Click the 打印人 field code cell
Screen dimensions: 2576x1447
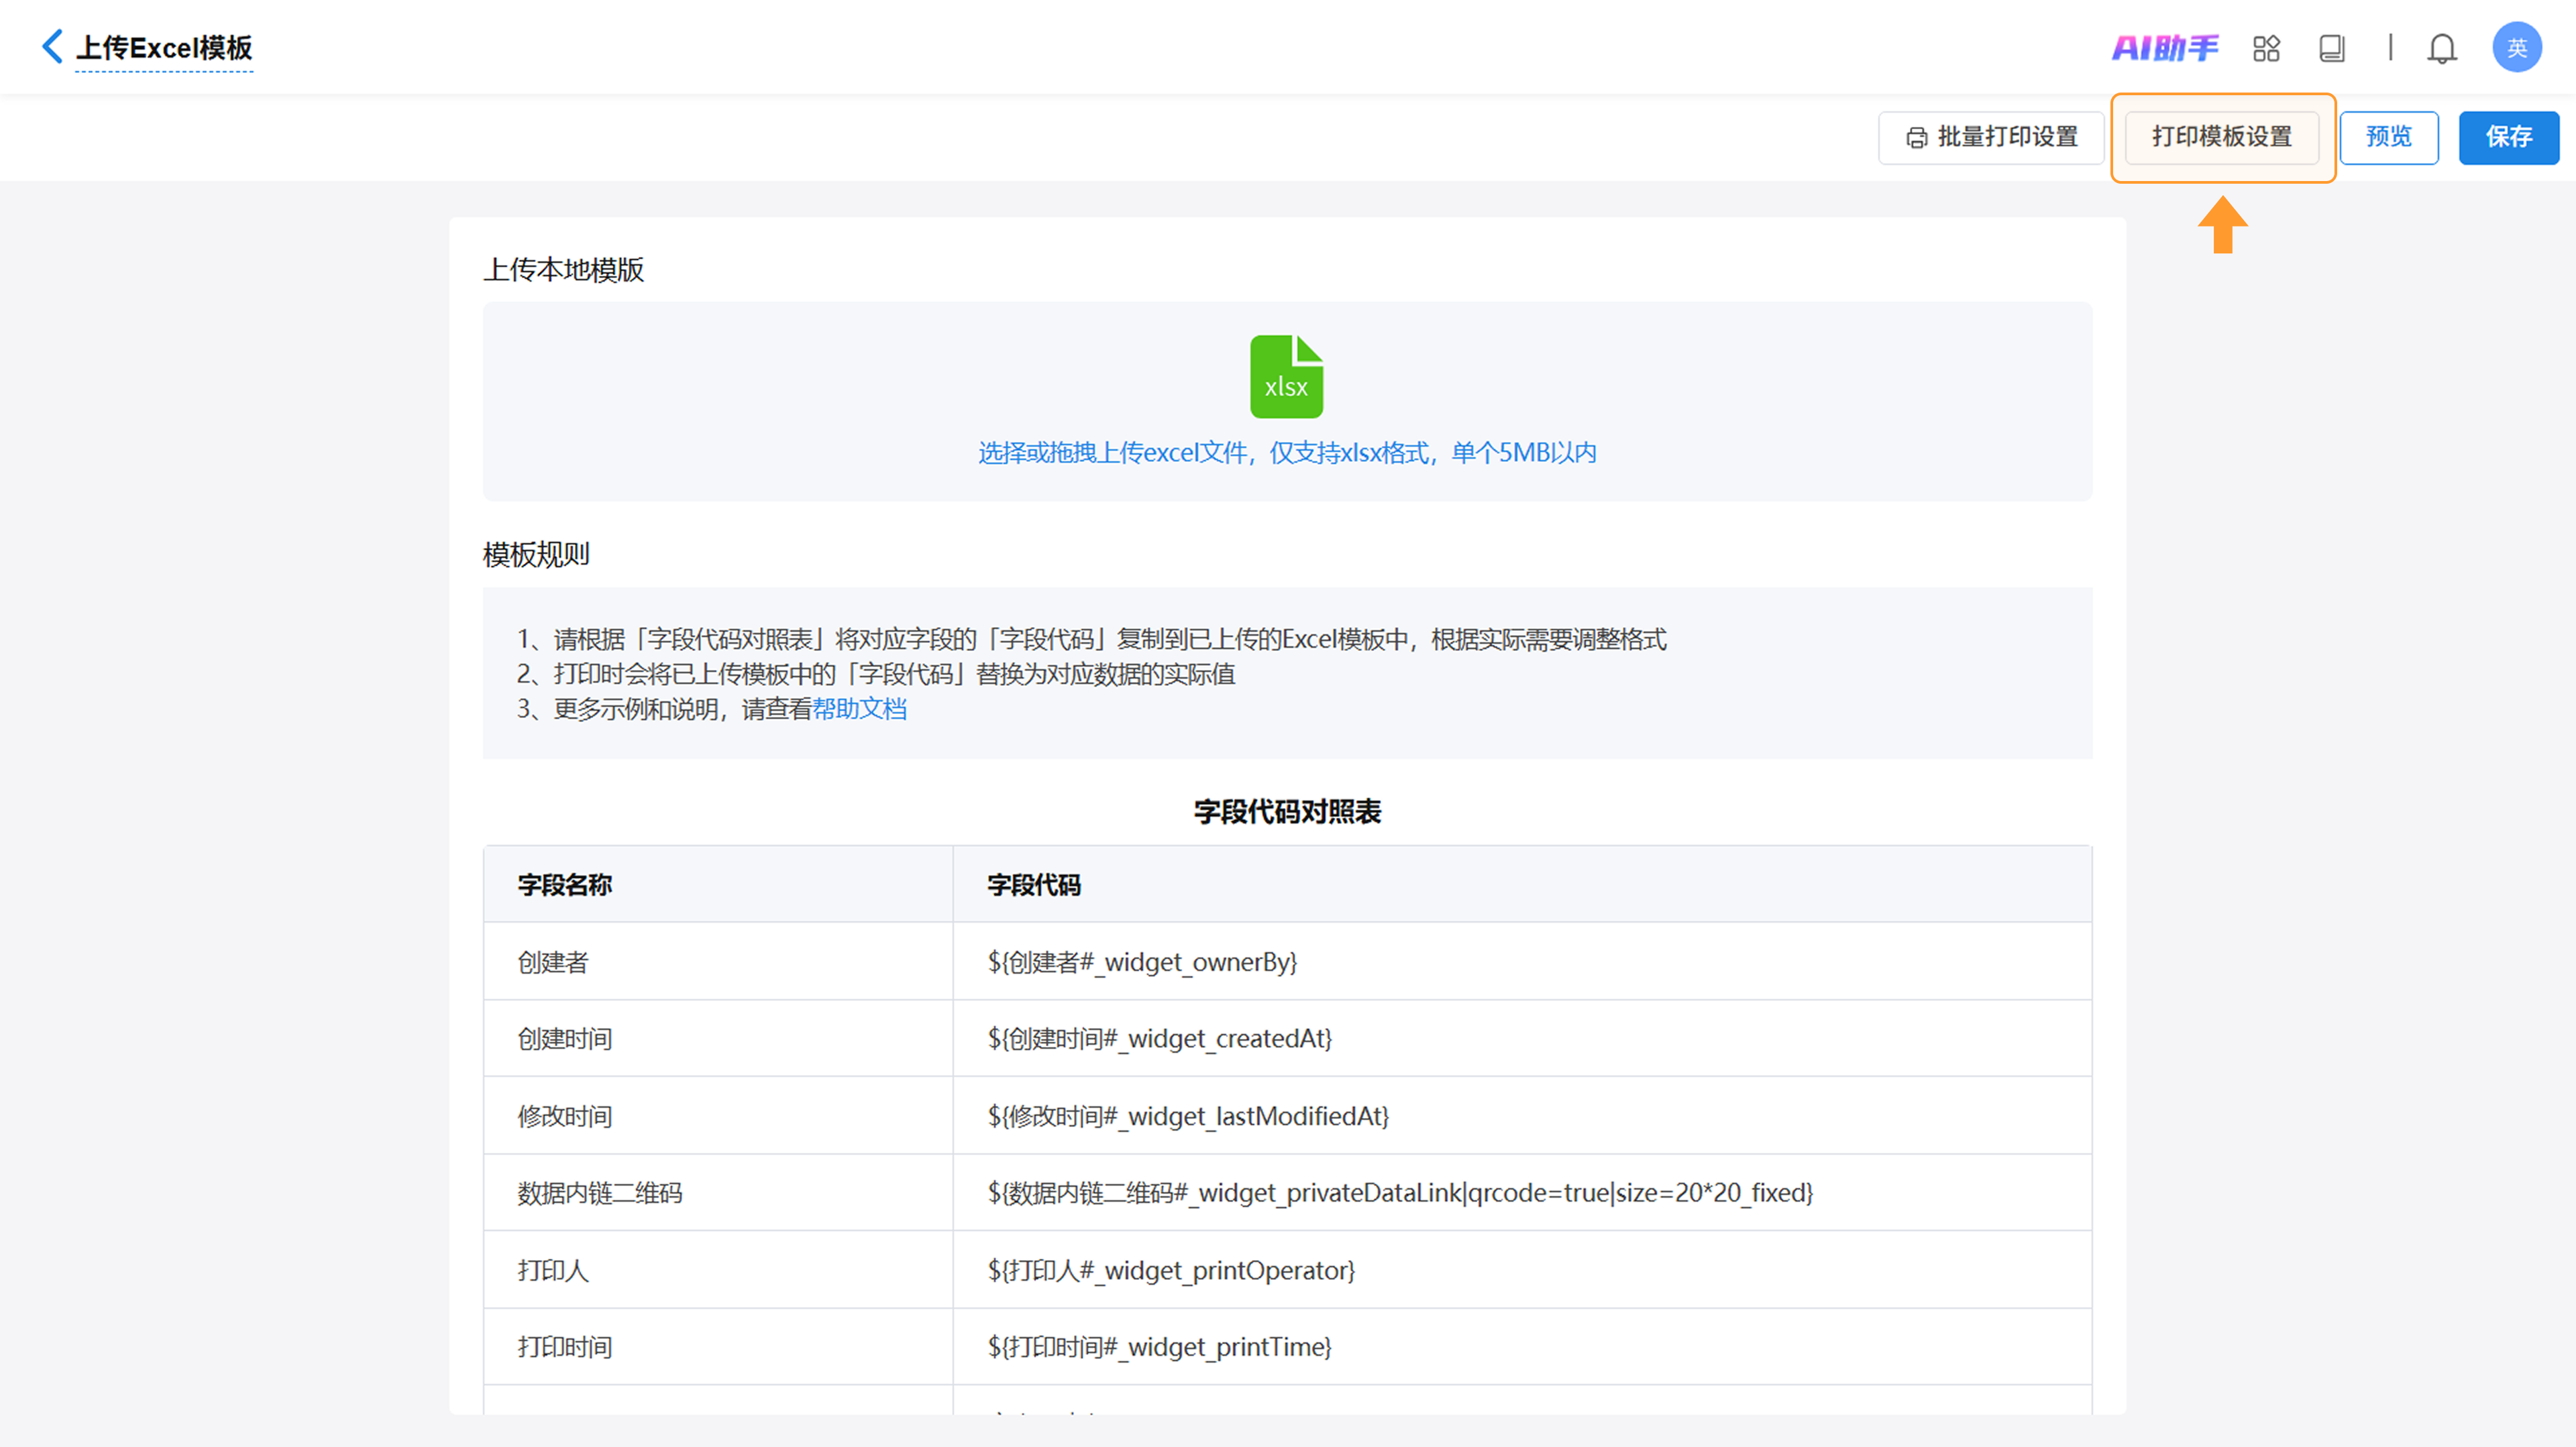(x=1171, y=1270)
